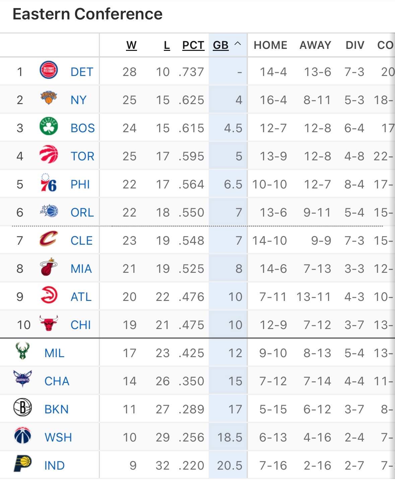The width and height of the screenshot is (395, 480).
Task: Click the Boston Celtics shamrock logo
Action: (49, 127)
